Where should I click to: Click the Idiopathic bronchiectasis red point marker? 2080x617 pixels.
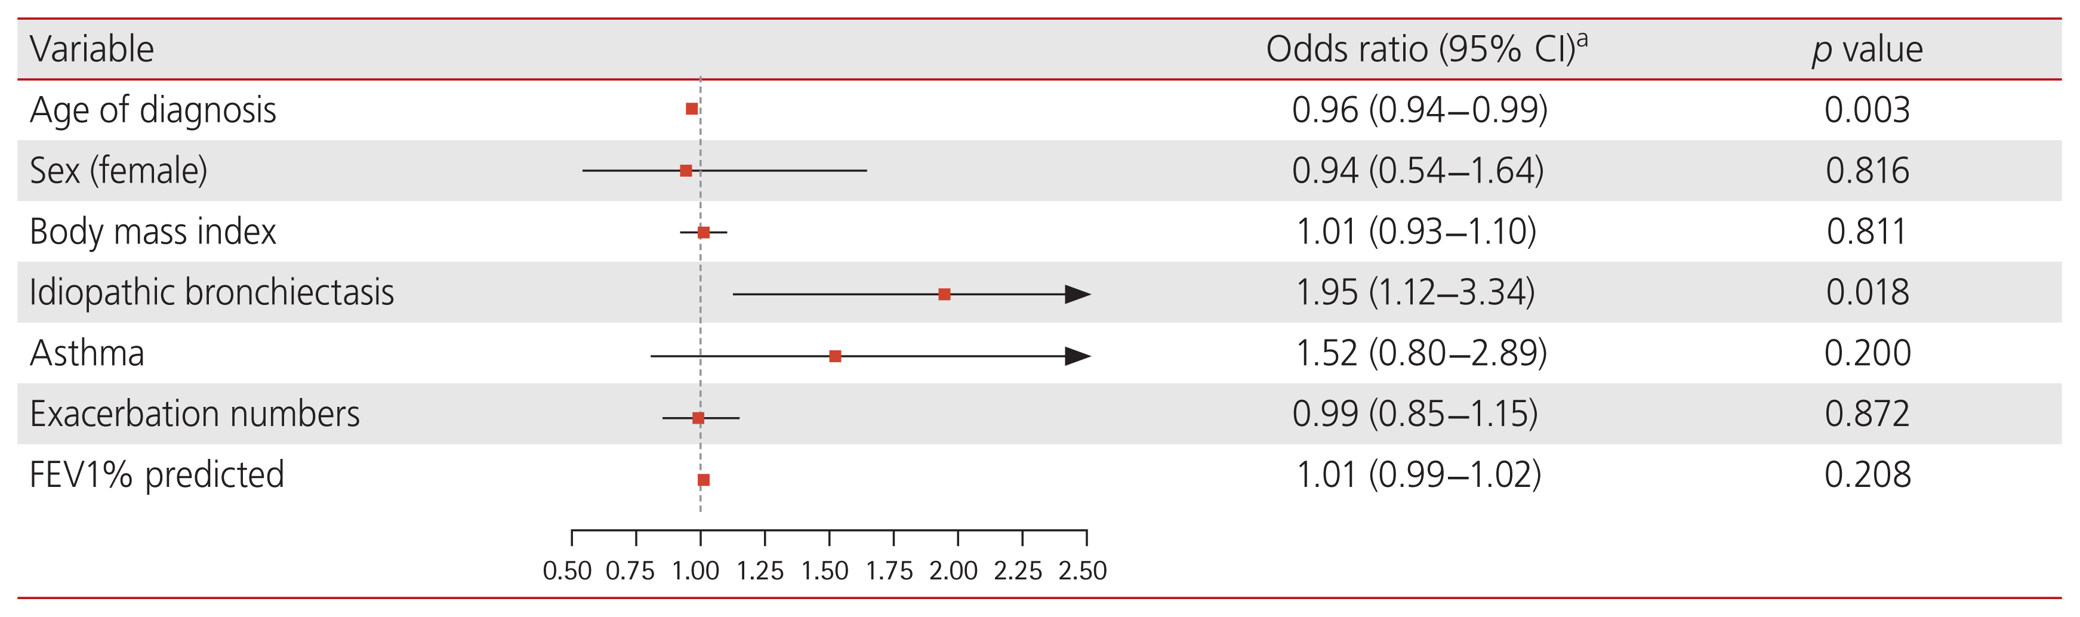pyautogui.click(x=944, y=294)
